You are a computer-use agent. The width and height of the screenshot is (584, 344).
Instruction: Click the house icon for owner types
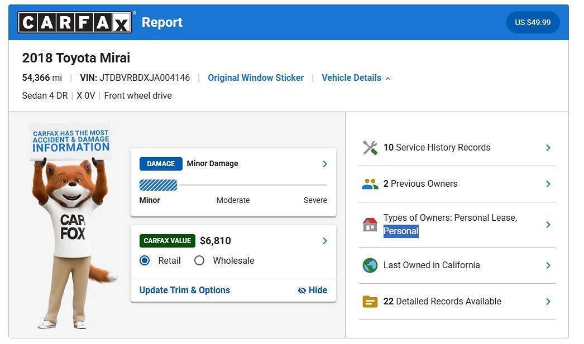[x=370, y=224]
